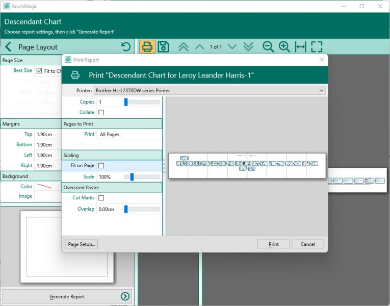The height and width of the screenshot is (306, 390).
Task: Click the save report disk icon
Action: (x=163, y=47)
